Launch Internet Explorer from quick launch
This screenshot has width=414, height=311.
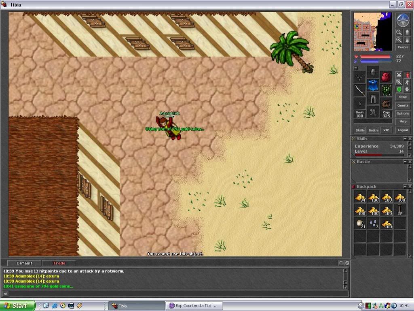click(x=55, y=306)
